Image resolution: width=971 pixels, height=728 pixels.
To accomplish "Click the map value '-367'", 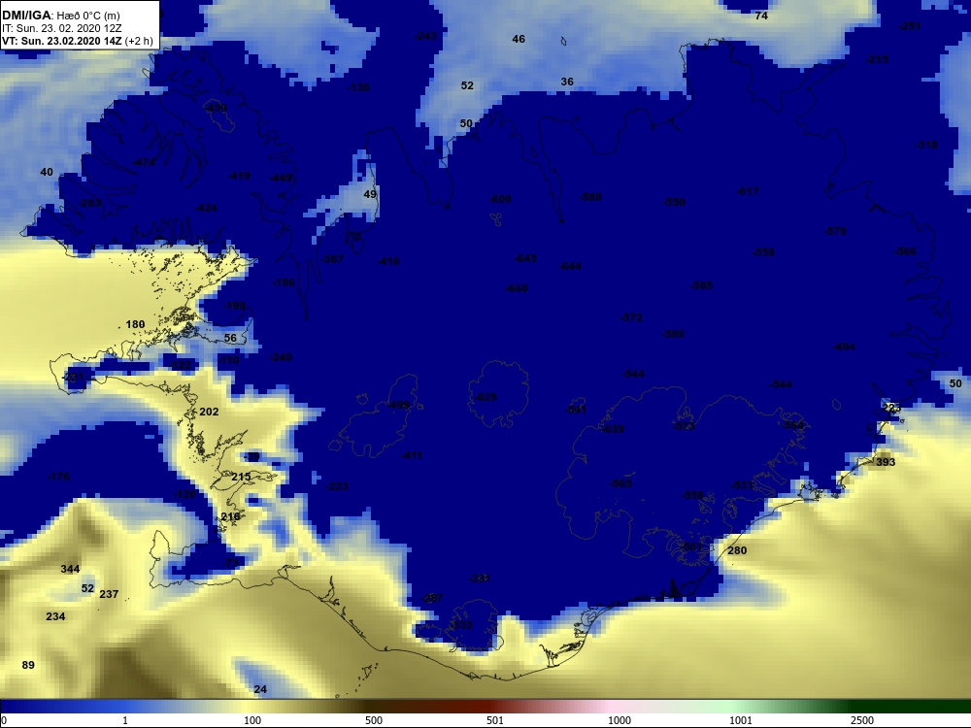I will (332, 259).
